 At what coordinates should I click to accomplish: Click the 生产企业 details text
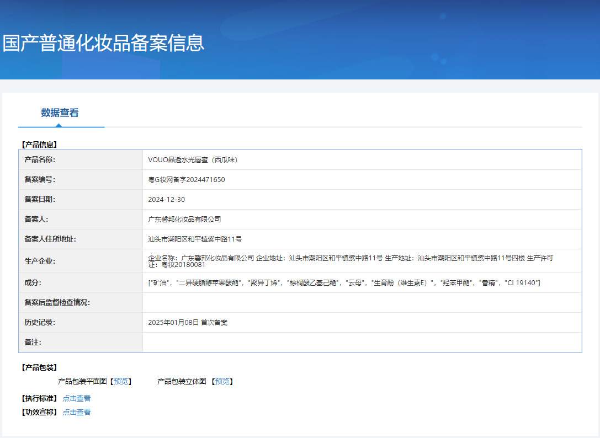pyautogui.click(x=351, y=261)
